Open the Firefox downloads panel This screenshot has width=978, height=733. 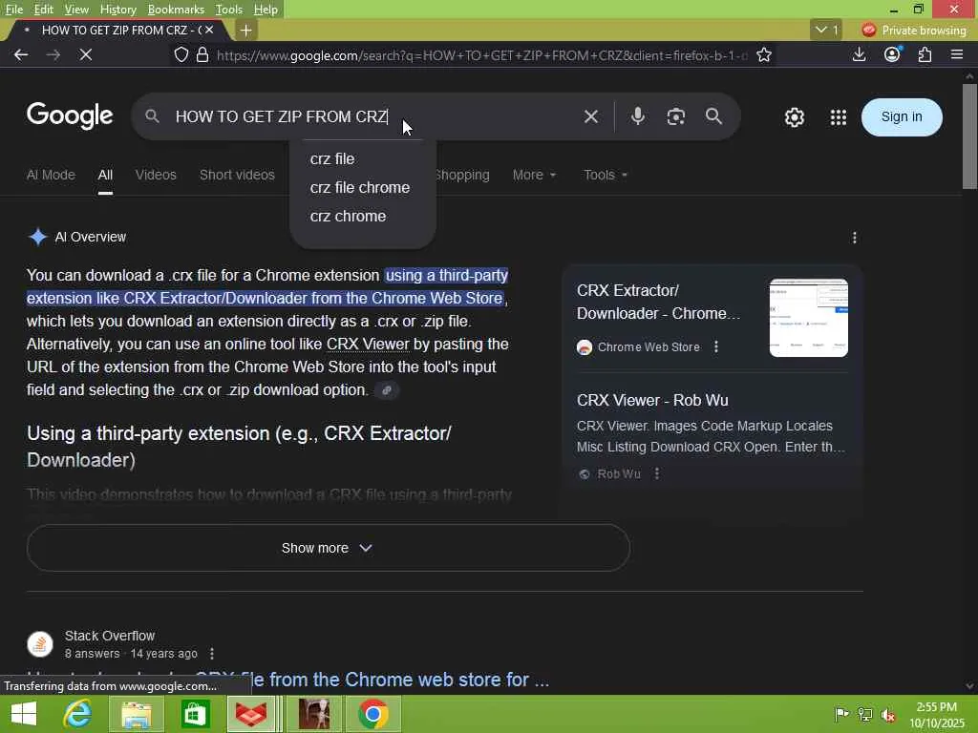tap(859, 54)
